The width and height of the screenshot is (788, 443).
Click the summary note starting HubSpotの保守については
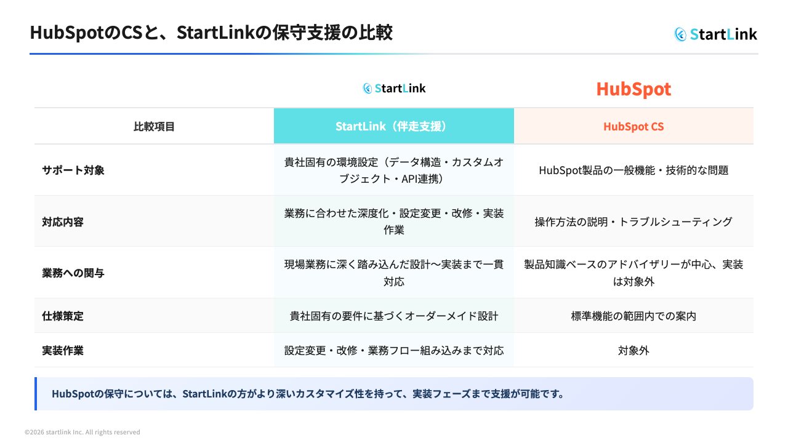point(394,394)
